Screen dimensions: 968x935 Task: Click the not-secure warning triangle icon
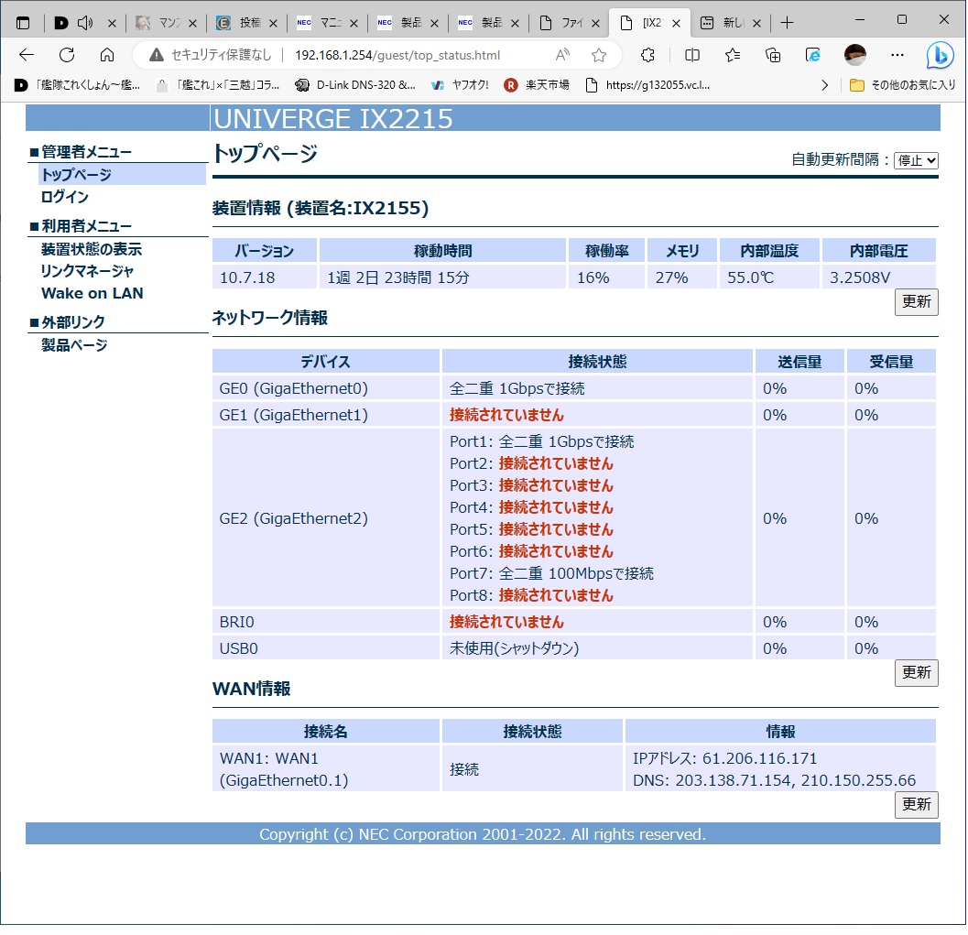coord(157,55)
